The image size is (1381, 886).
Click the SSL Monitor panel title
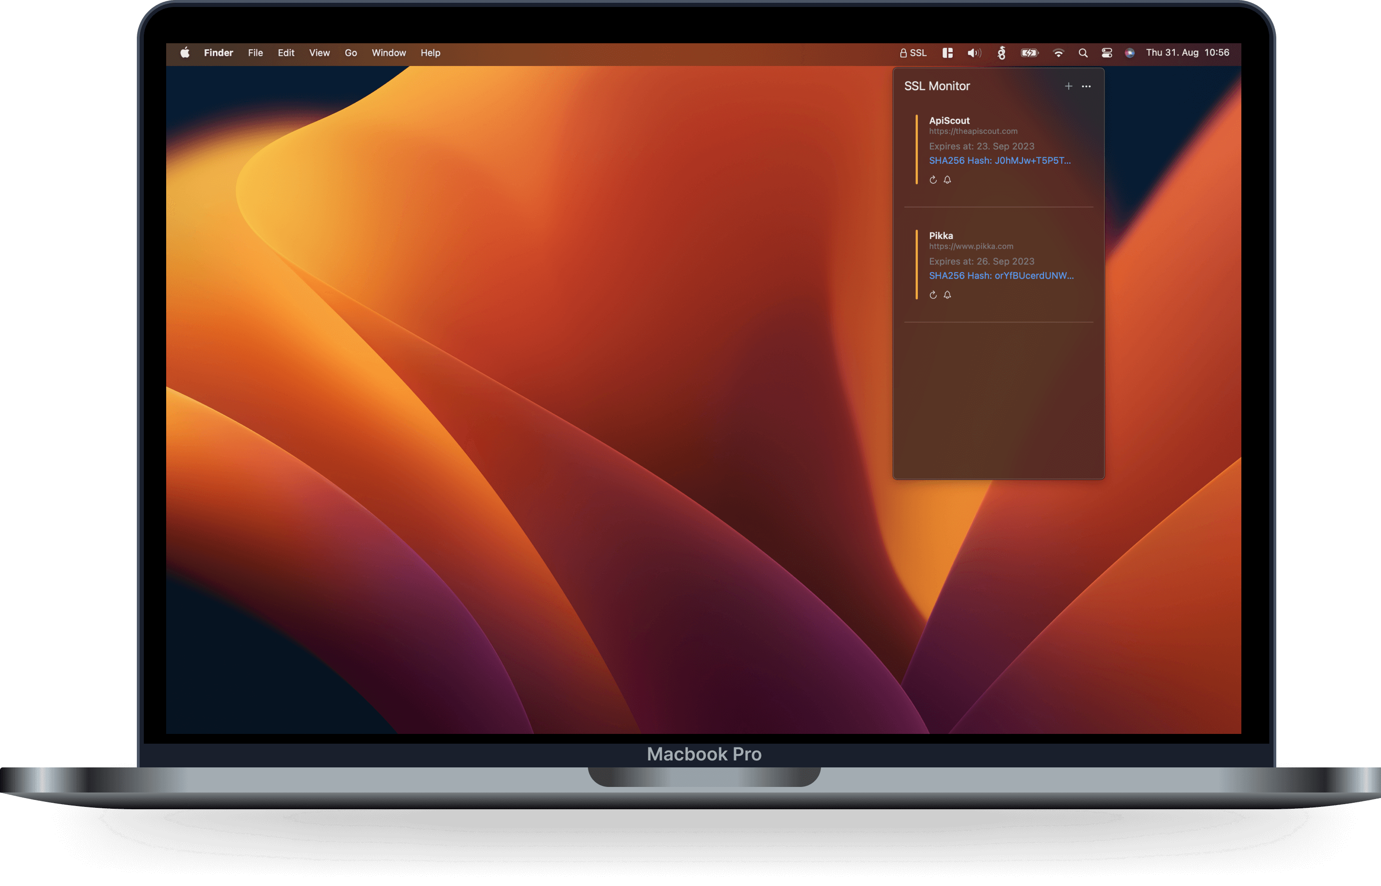click(x=936, y=87)
